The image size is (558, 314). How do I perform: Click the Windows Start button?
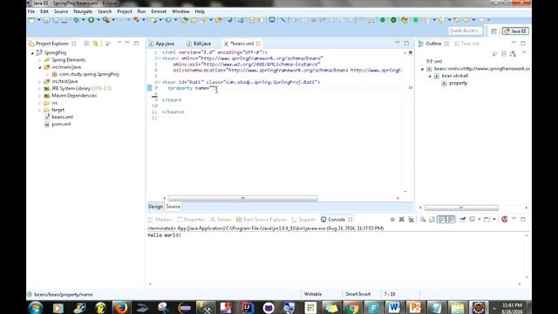pos(36,308)
